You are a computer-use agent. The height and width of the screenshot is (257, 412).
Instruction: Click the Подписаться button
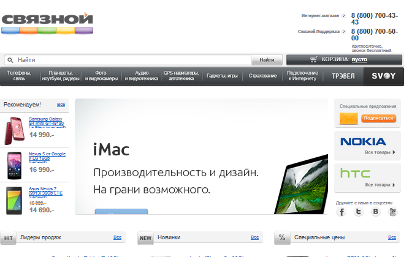(378, 118)
